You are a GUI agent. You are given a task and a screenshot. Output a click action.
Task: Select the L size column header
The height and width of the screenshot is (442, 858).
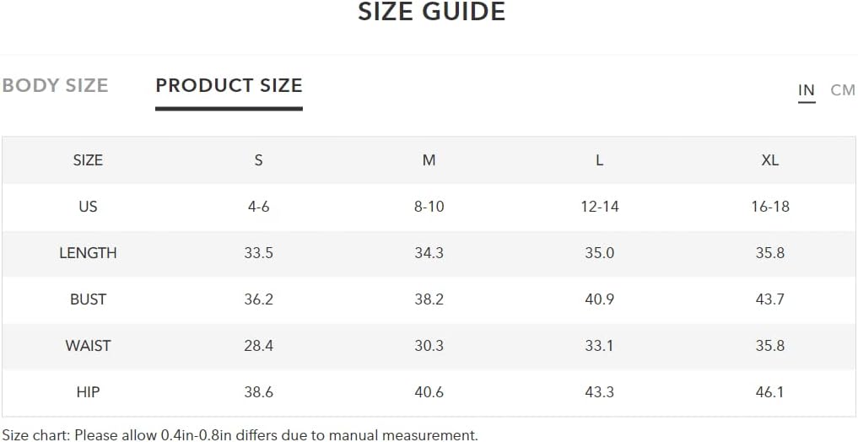click(600, 160)
